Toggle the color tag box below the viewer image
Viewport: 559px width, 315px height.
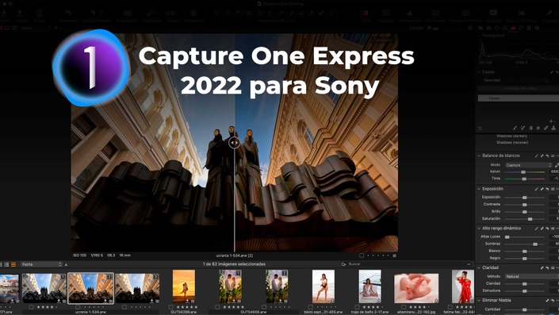point(362,255)
